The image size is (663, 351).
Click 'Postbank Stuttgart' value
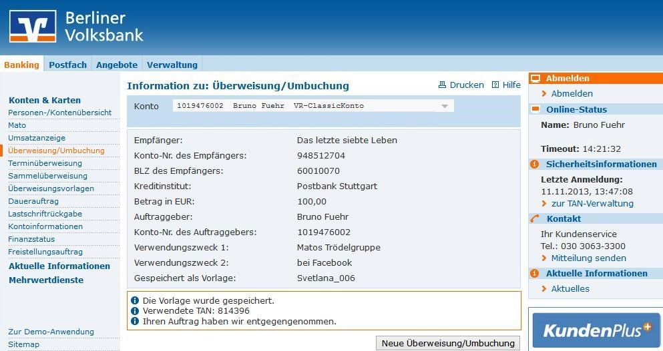click(337, 186)
